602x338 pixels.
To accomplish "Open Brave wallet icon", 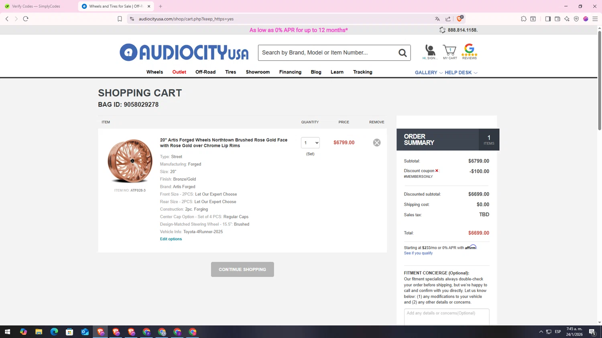I will pyautogui.click(x=557, y=19).
